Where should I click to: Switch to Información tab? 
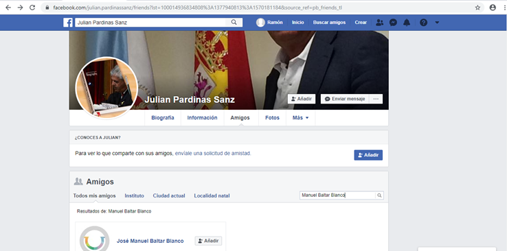pyautogui.click(x=202, y=118)
